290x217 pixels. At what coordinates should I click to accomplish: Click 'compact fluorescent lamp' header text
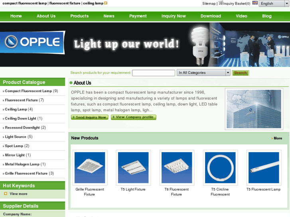tap(25, 3)
